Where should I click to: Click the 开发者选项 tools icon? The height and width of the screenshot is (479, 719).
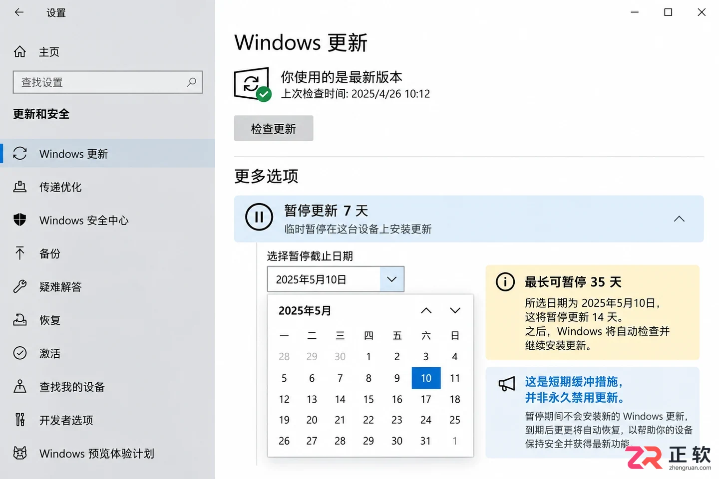20,420
